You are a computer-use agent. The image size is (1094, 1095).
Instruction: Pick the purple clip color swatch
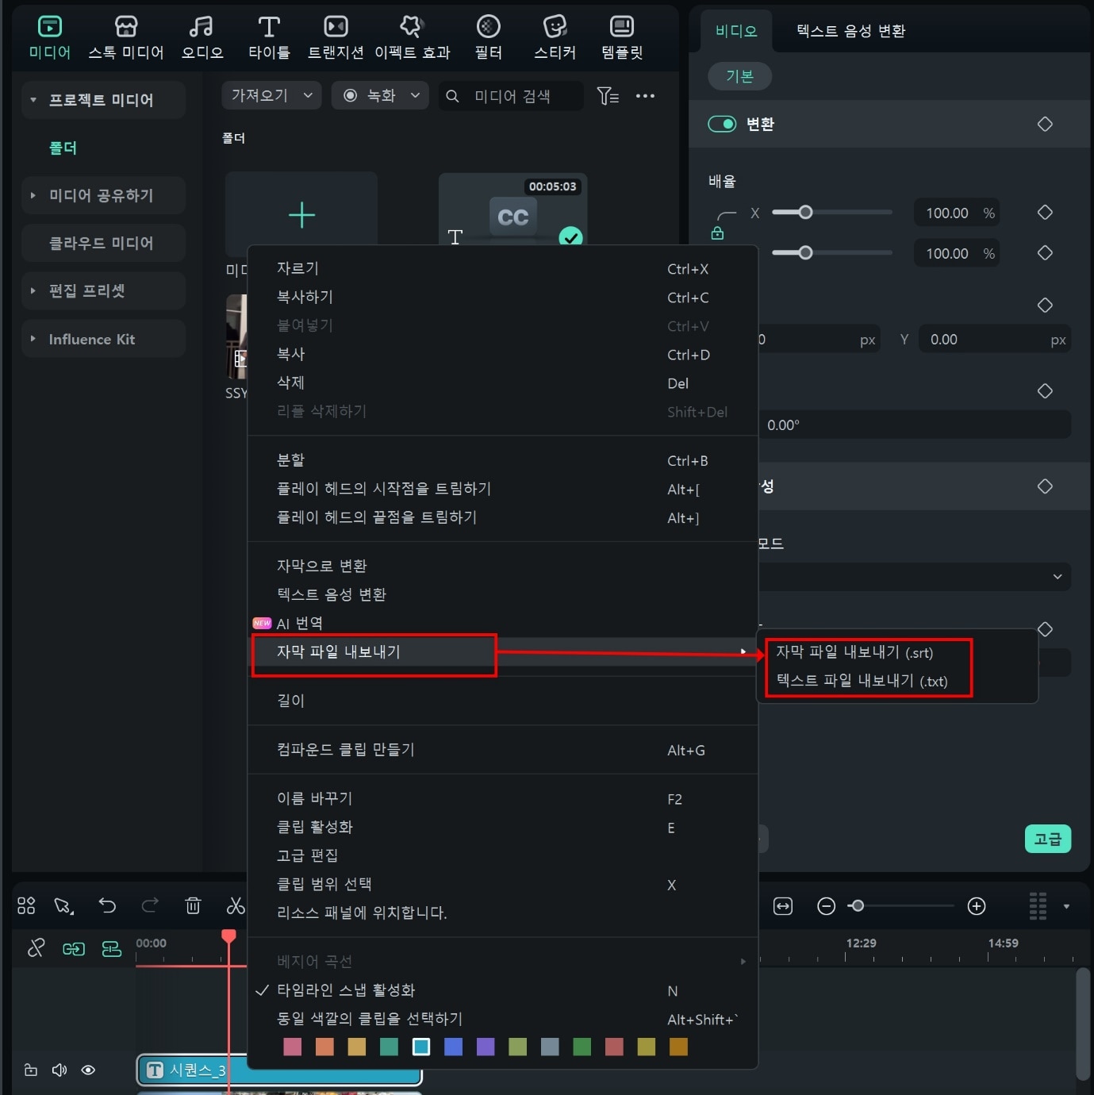tap(486, 1047)
